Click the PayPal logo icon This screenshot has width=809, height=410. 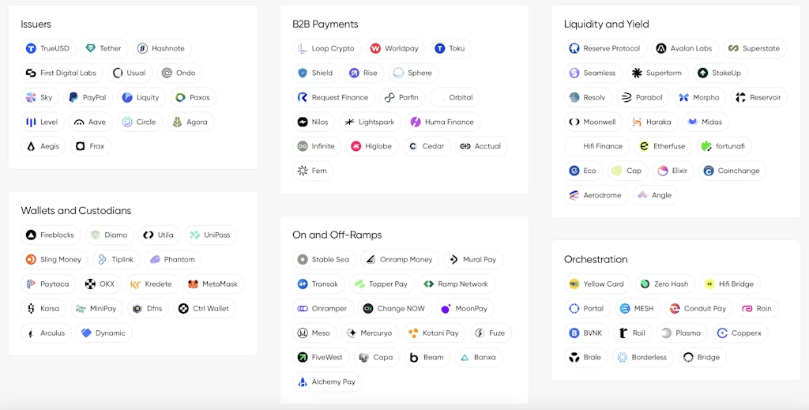pyautogui.click(x=73, y=97)
